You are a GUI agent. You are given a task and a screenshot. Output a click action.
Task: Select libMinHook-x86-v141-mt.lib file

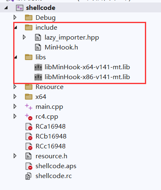(87, 77)
